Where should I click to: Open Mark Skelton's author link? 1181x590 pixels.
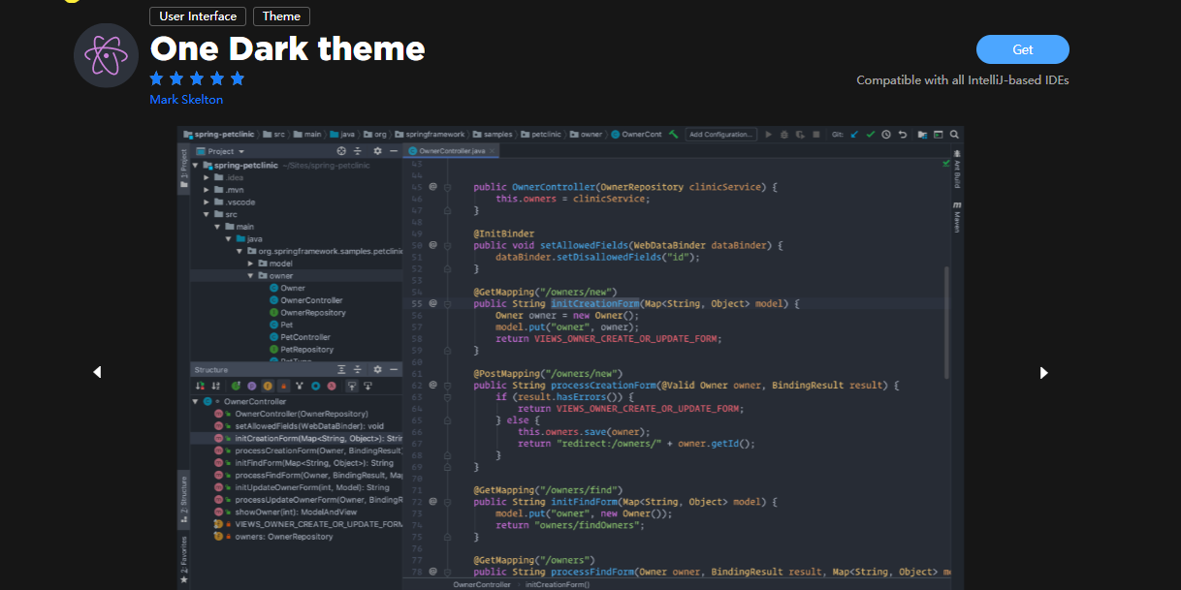click(186, 100)
